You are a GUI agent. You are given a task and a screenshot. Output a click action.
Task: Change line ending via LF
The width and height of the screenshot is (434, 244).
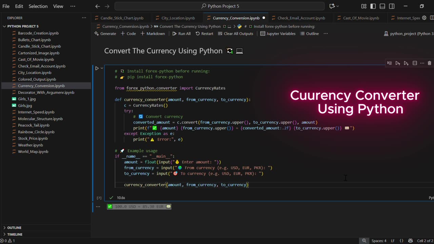point(393,241)
